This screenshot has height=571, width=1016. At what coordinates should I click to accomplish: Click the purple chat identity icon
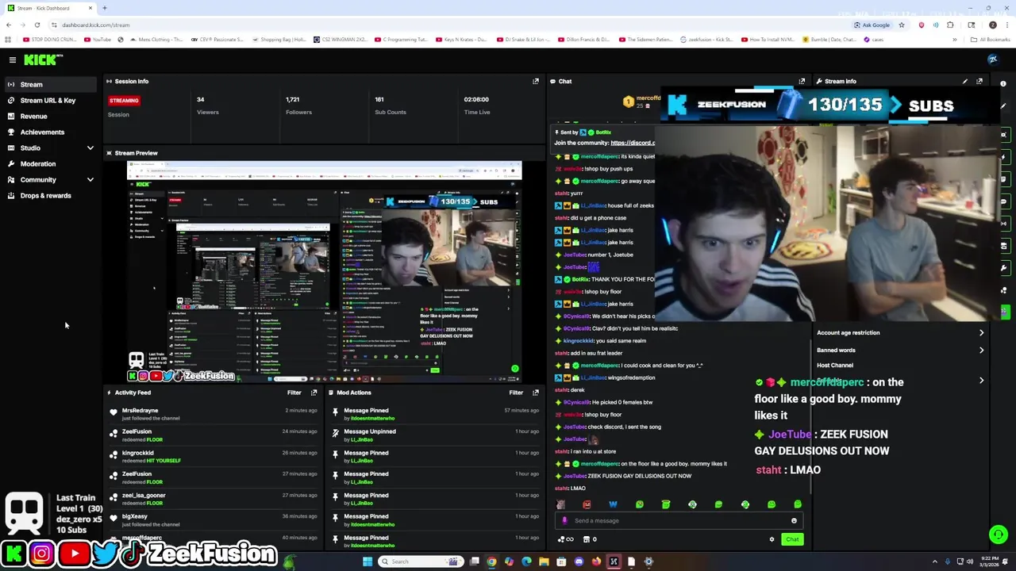click(564, 521)
